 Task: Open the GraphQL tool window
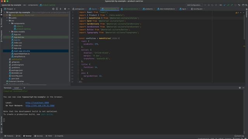tap(59, 136)
